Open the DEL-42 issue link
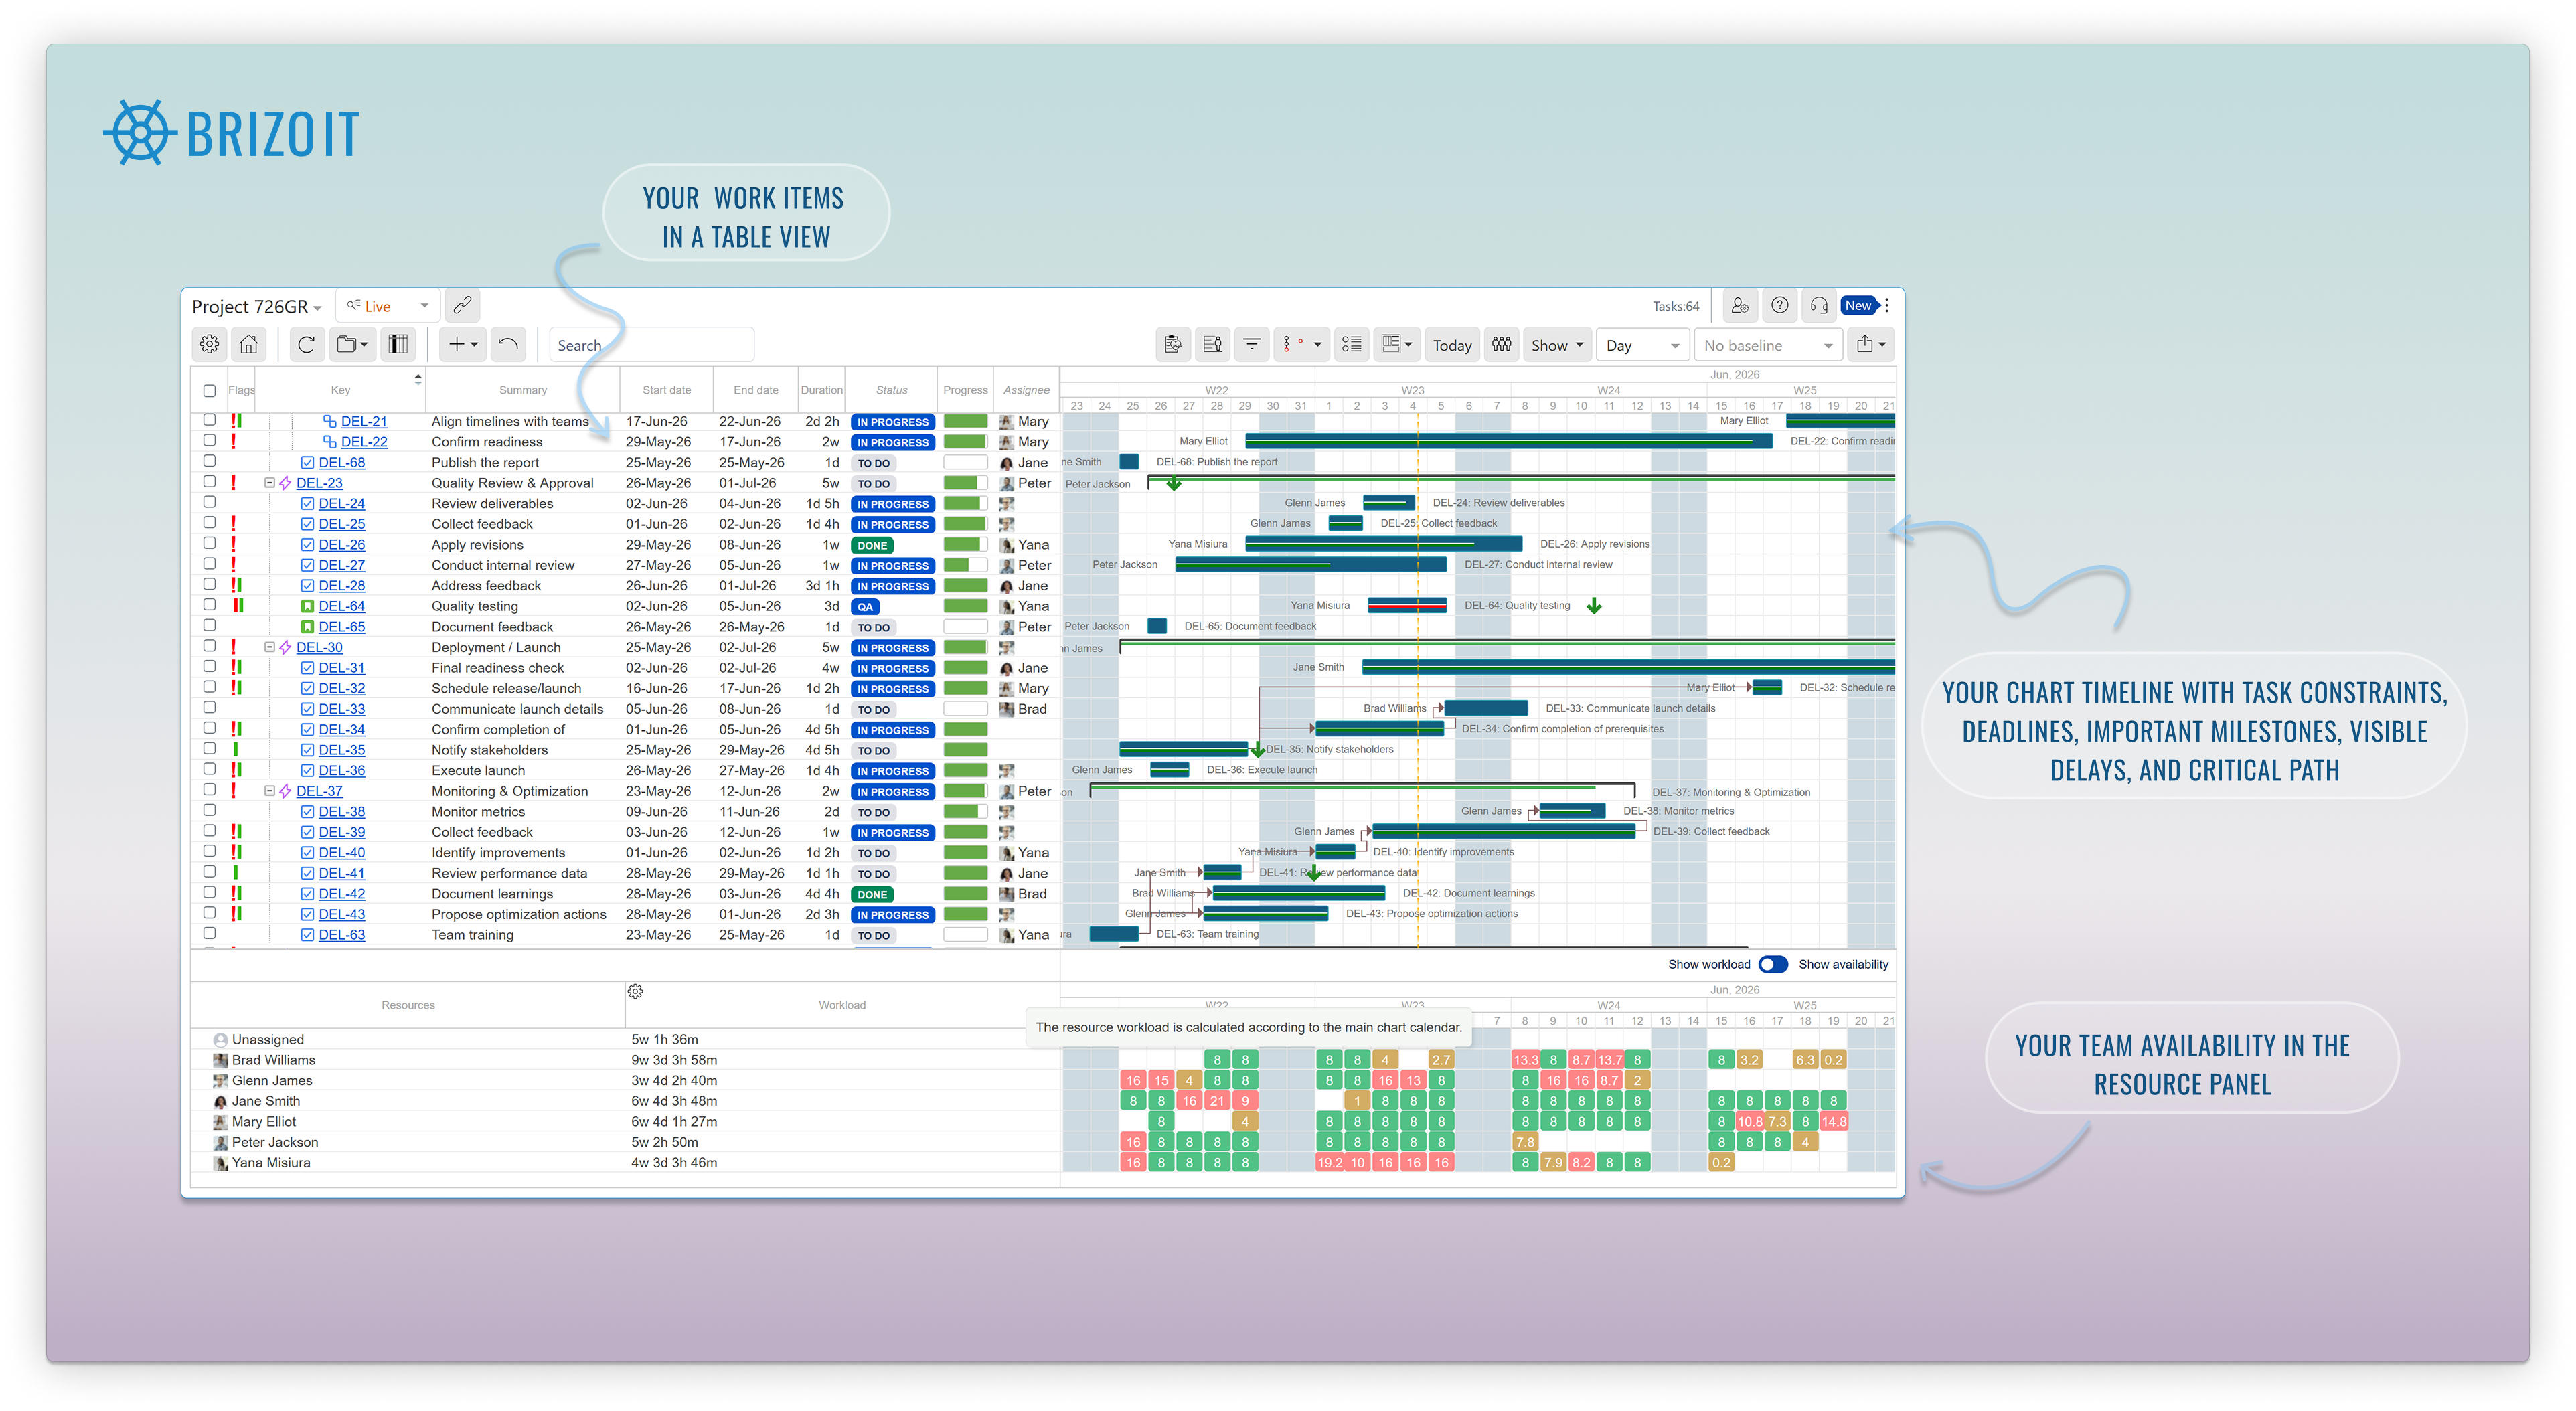The width and height of the screenshot is (2576, 1411). [x=342, y=894]
